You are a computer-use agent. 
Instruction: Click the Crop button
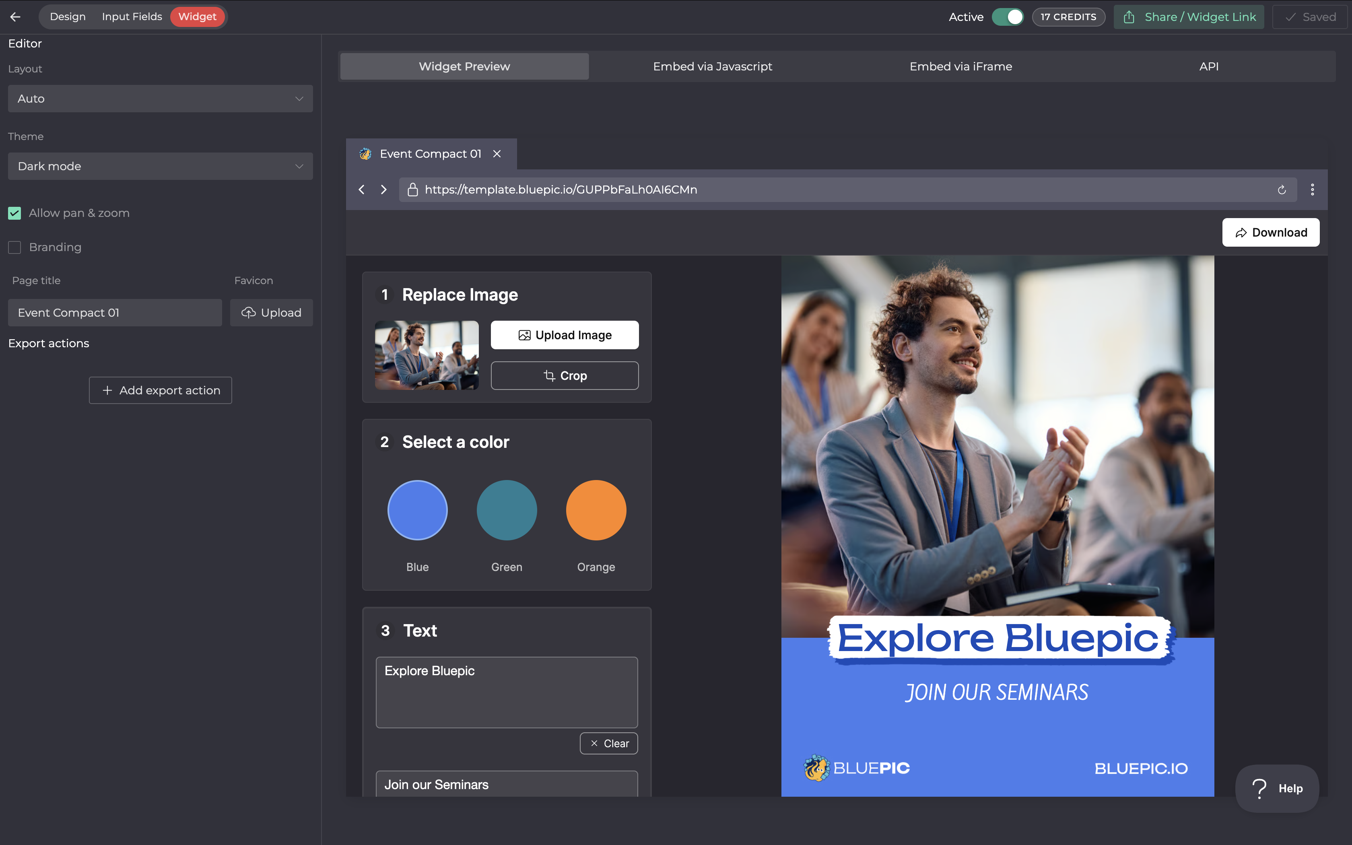(x=564, y=375)
